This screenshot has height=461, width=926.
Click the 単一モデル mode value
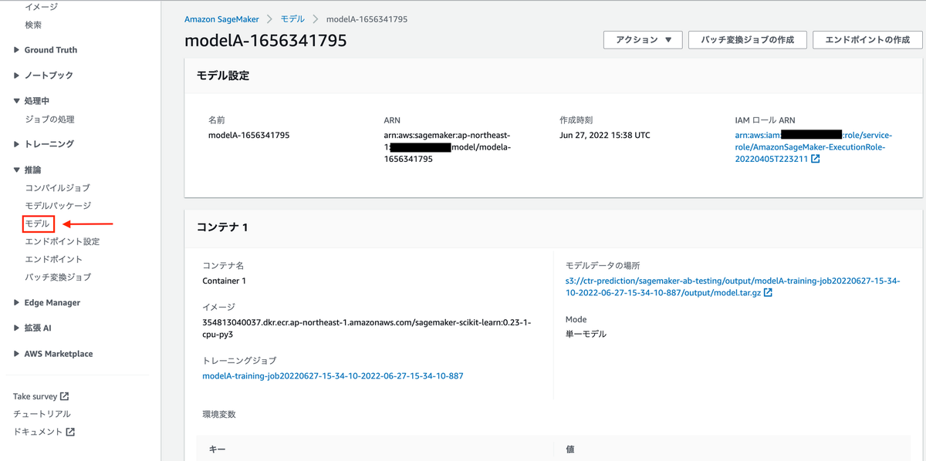(x=586, y=335)
